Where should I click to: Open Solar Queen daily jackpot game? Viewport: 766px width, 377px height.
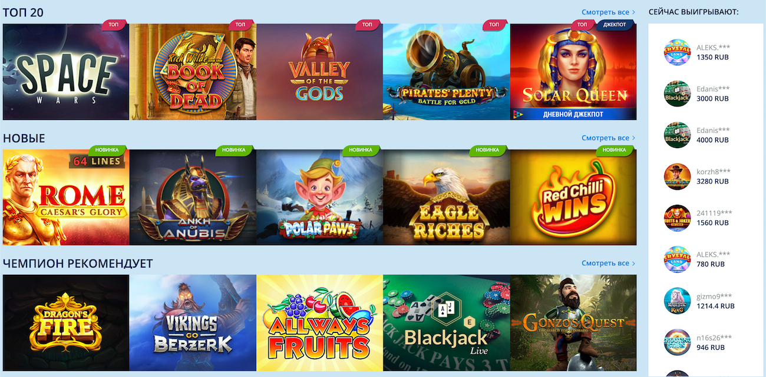(573, 72)
